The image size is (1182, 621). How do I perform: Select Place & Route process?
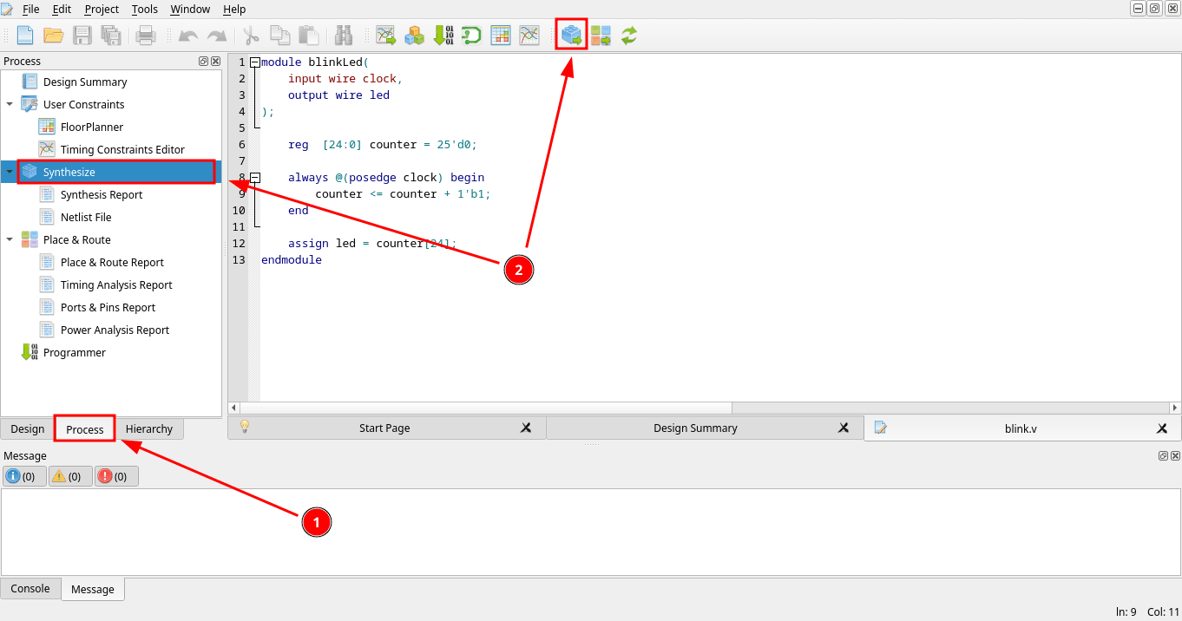tap(76, 239)
